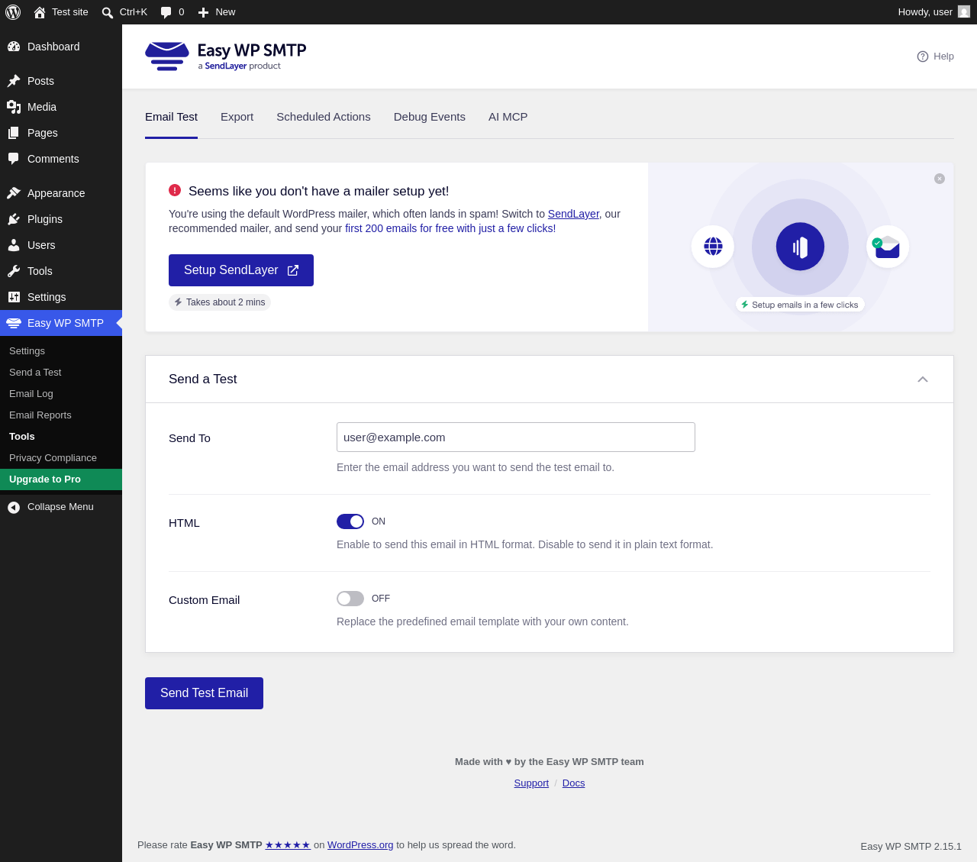Click the Easy WP SMTP header logo

[x=226, y=56]
